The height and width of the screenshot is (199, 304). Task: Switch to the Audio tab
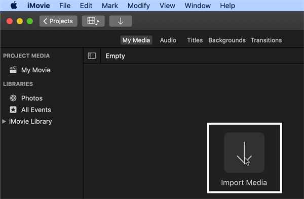[168, 40]
